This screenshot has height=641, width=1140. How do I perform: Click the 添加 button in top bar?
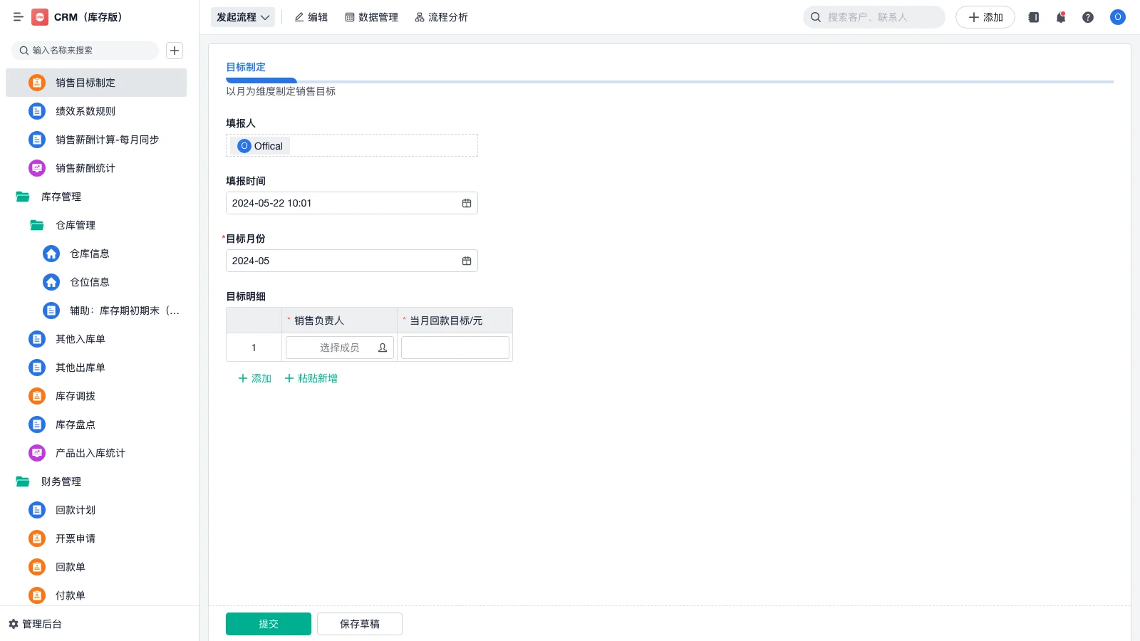pyautogui.click(x=985, y=17)
